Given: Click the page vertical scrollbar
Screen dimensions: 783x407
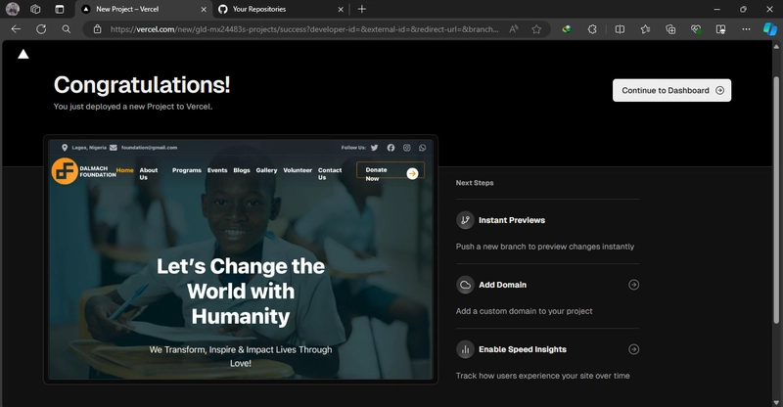Looking at the screenshot, I should coord(776,200).
